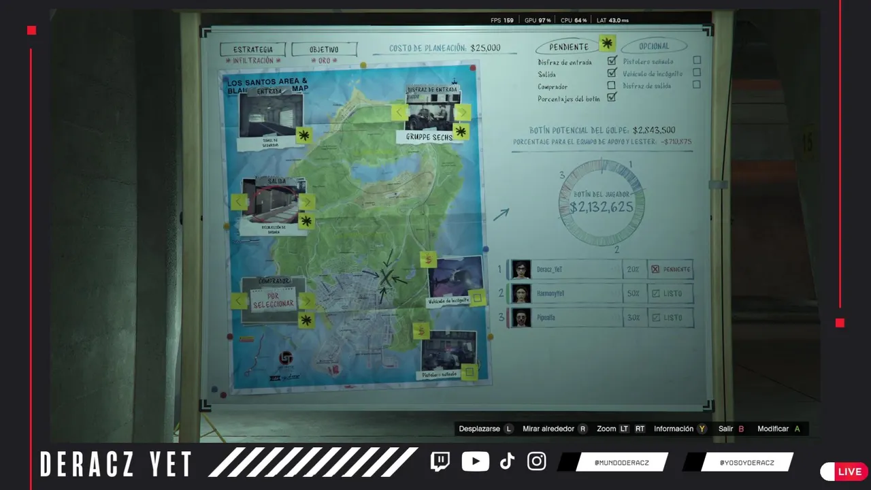Click the asterisk note beside Entrada photo

click(x=304, y=135)
